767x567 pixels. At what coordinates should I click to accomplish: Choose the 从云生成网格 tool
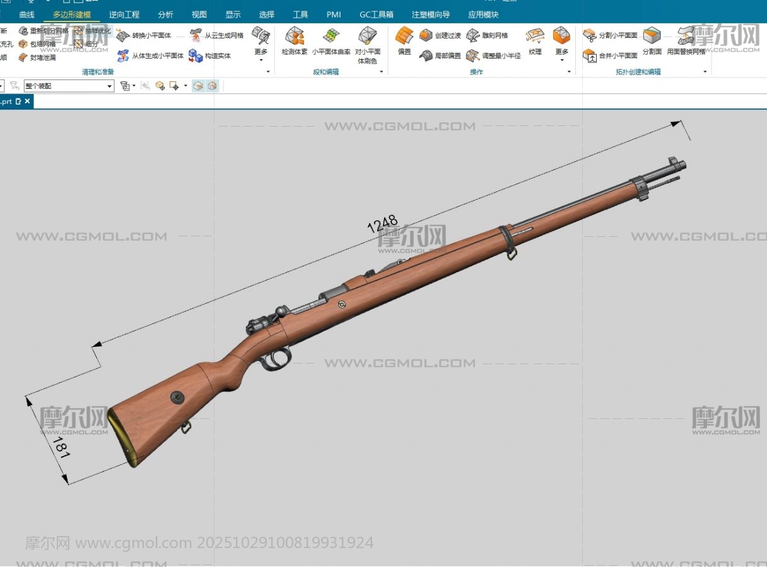tap(217, 36)
